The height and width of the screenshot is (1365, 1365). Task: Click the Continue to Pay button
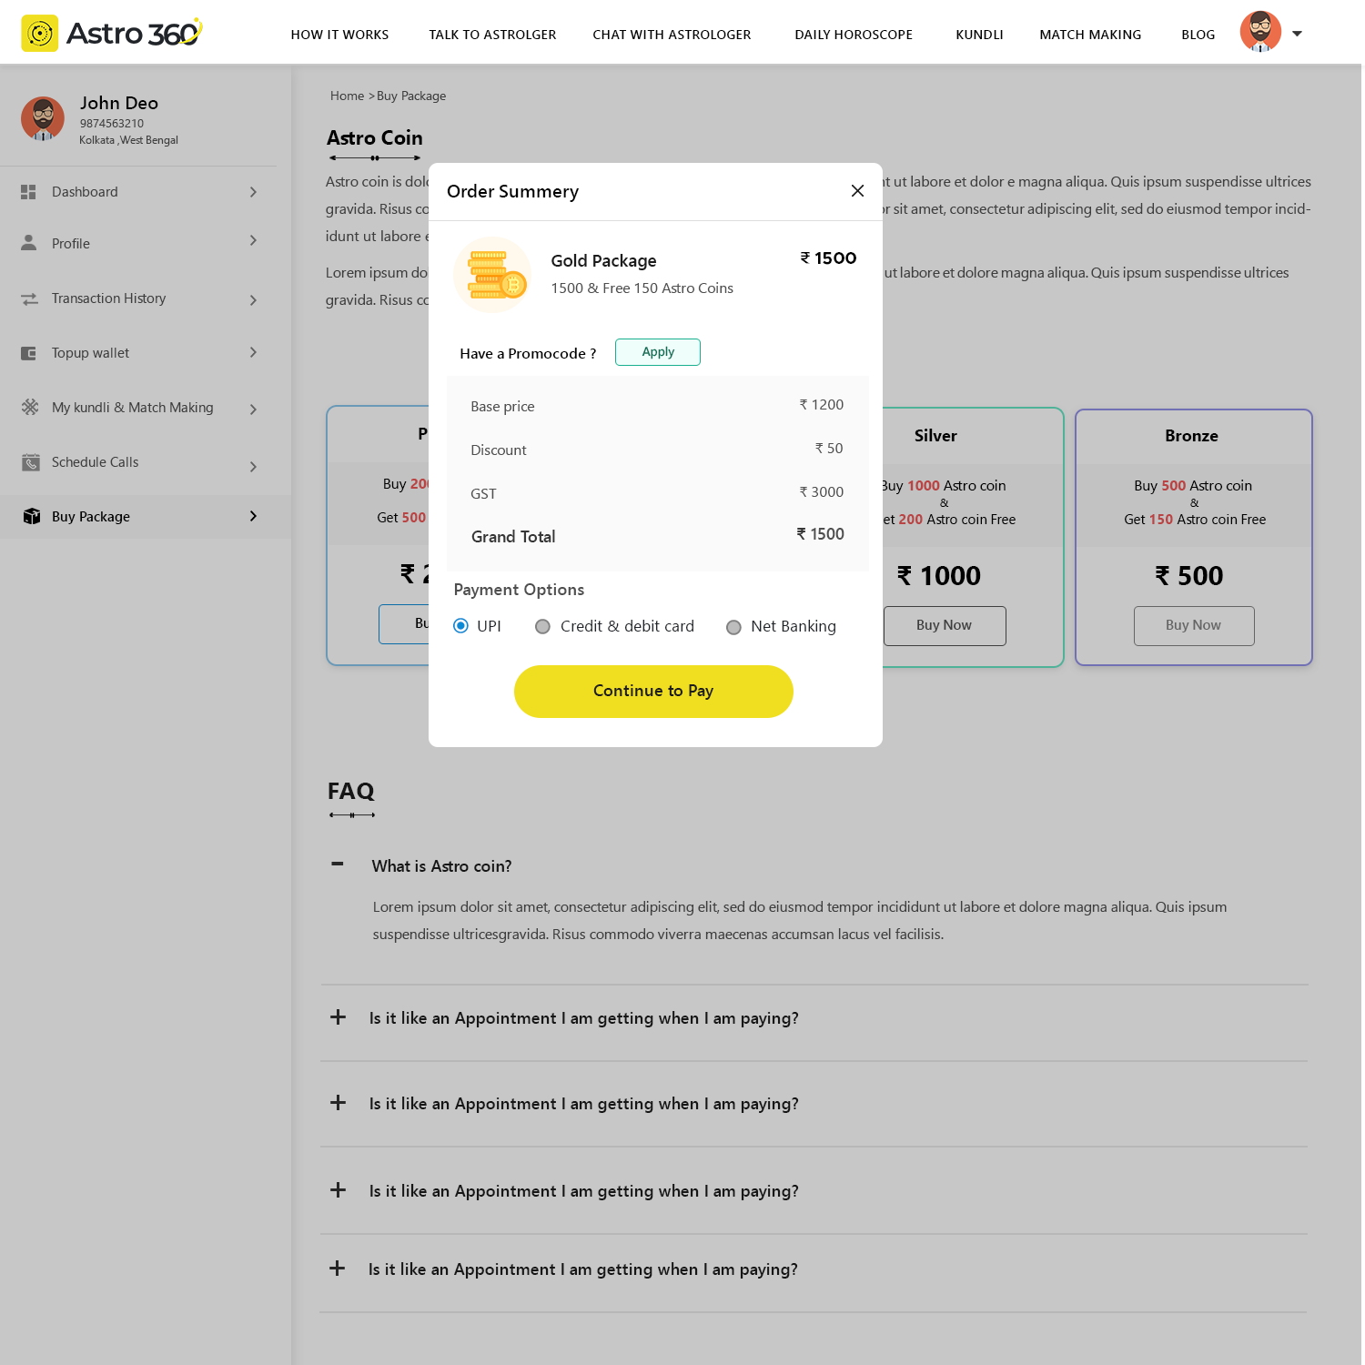pos(653,692)
